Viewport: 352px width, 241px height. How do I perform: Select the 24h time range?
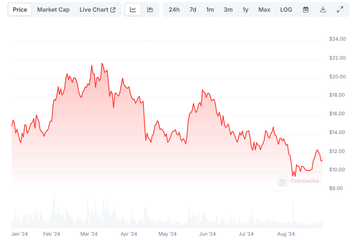[x=174, y=10]
